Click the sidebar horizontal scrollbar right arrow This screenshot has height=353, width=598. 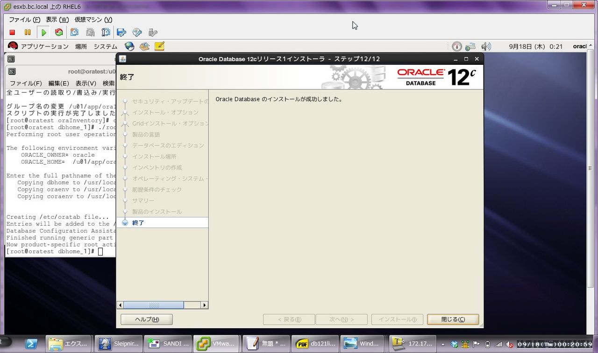tap(204, 305)
